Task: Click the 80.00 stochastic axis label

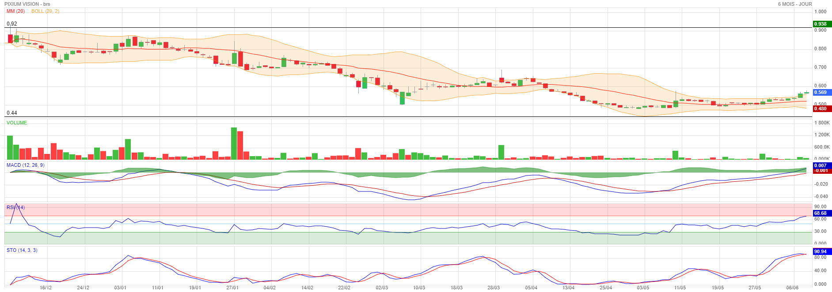Action: coord(821,257)
